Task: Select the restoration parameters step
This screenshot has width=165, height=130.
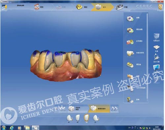Action: coord(78,109)
